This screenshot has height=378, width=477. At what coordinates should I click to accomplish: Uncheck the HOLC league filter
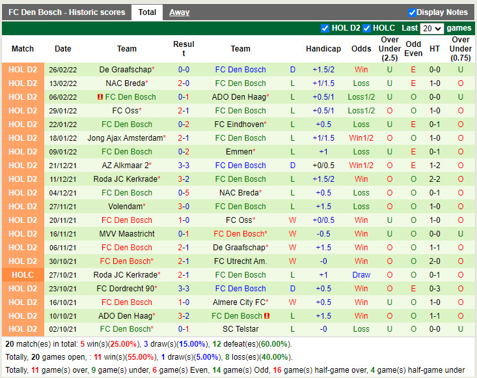point(367,28)
